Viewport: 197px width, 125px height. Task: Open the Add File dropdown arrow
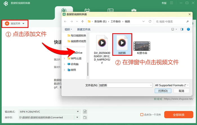pos(23,24)
